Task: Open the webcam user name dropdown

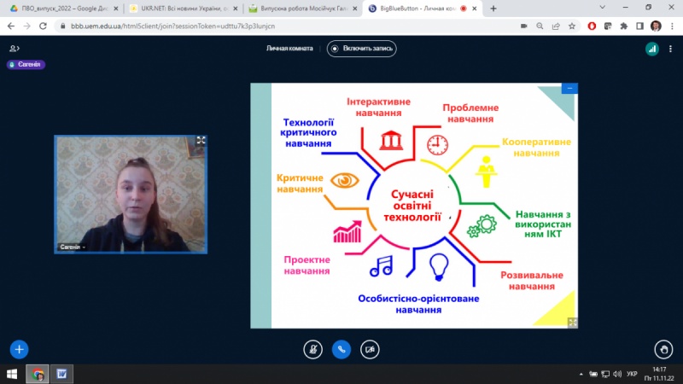Action: (73, 247)
